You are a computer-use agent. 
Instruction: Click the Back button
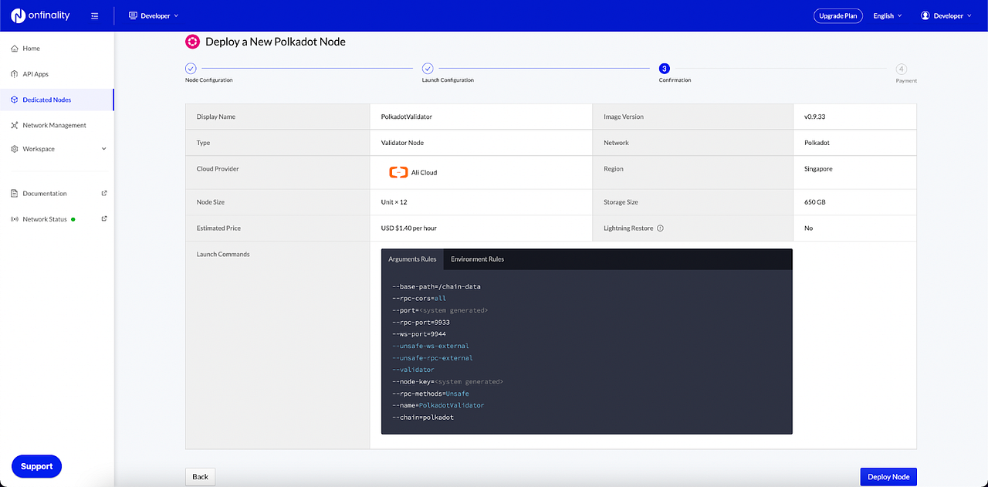coord(201,477)
